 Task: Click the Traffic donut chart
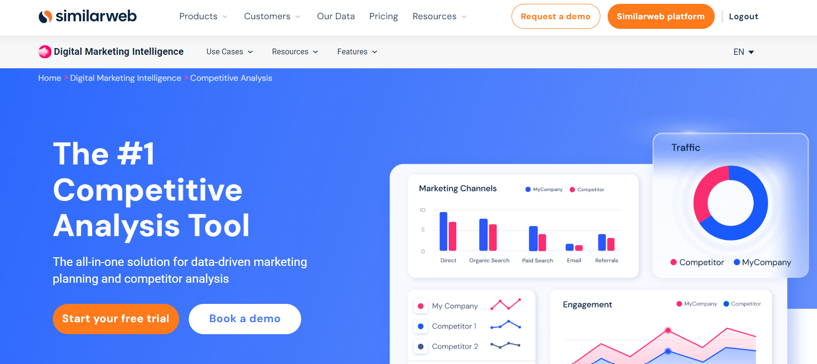pyautogui.click(x=731, y=203)
